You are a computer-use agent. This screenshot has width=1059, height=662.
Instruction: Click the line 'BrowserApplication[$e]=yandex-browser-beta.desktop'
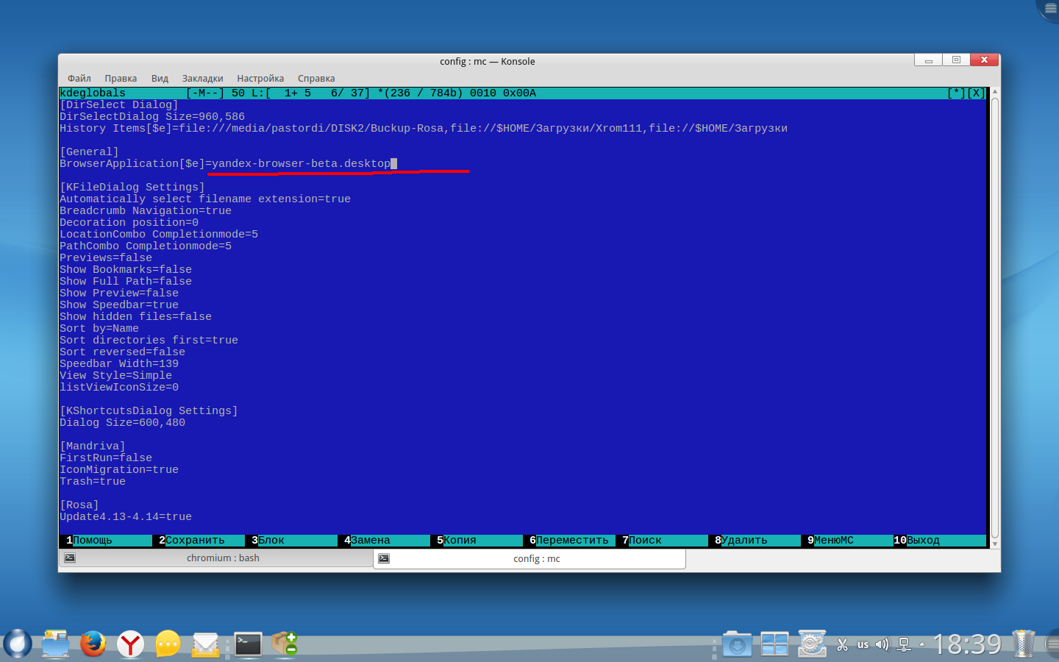coord(225,164)
